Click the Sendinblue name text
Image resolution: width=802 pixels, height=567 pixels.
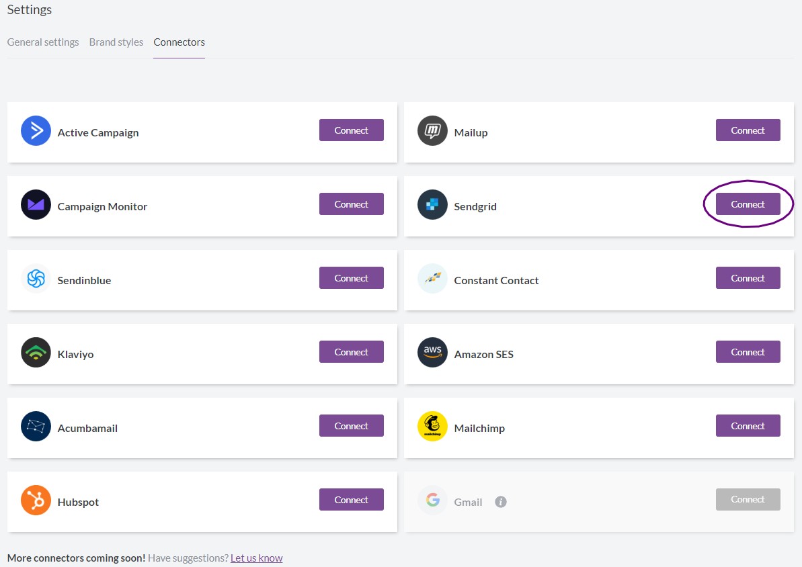pyautogui.click(x=85, y=280)
